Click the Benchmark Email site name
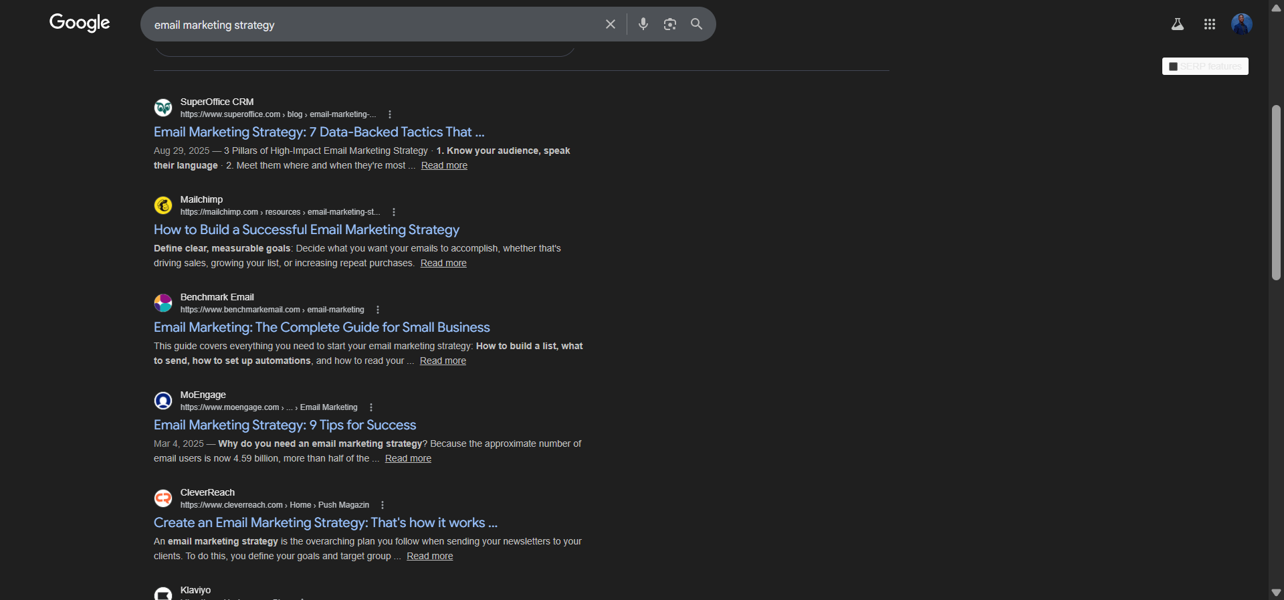The width and height of the screenshot is (1284, 600). coord(217,297)
